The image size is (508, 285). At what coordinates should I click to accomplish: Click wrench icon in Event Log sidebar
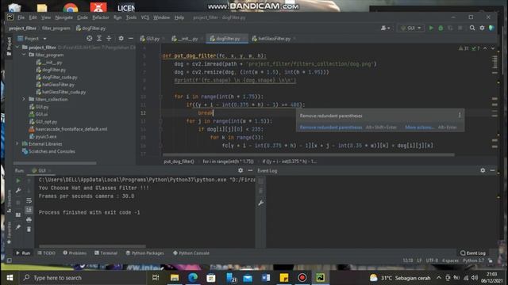tap(261, 203)
